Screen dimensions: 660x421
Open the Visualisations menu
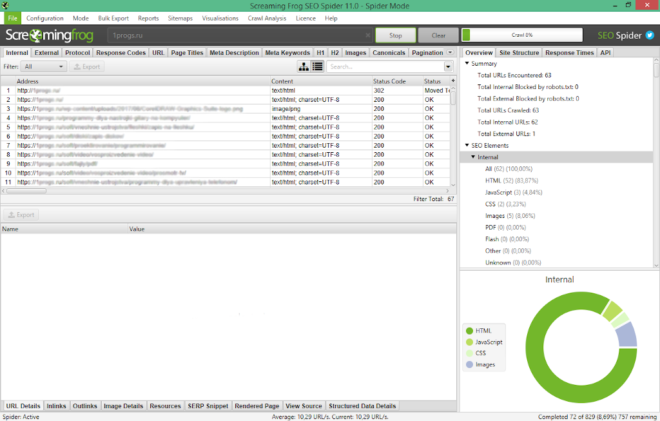pos(220,18)
